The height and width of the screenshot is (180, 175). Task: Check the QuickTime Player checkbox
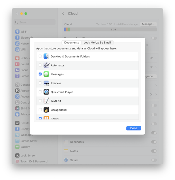point(40,92)
